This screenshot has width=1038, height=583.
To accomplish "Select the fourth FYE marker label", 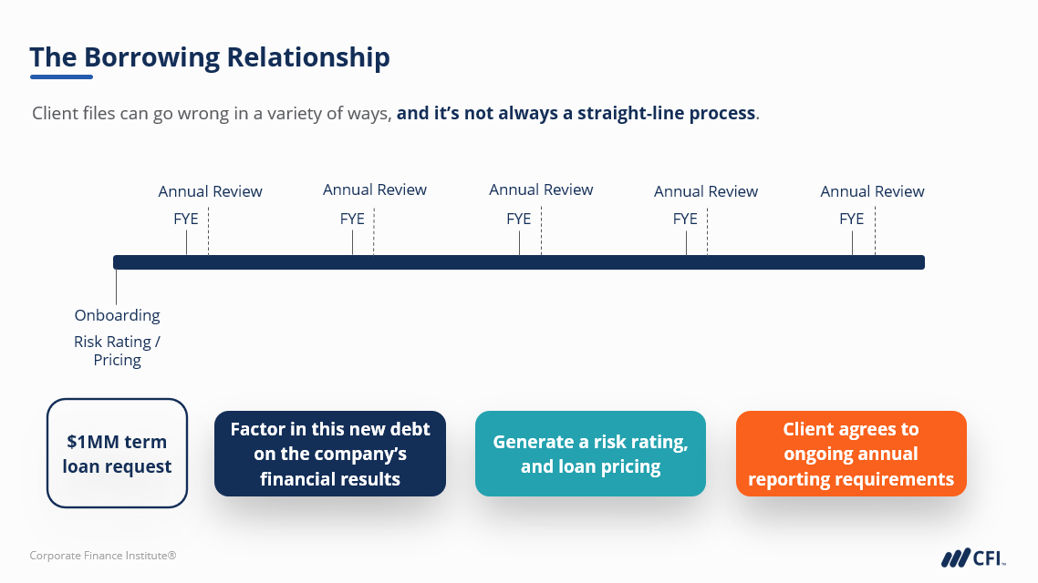I will 685,219.
